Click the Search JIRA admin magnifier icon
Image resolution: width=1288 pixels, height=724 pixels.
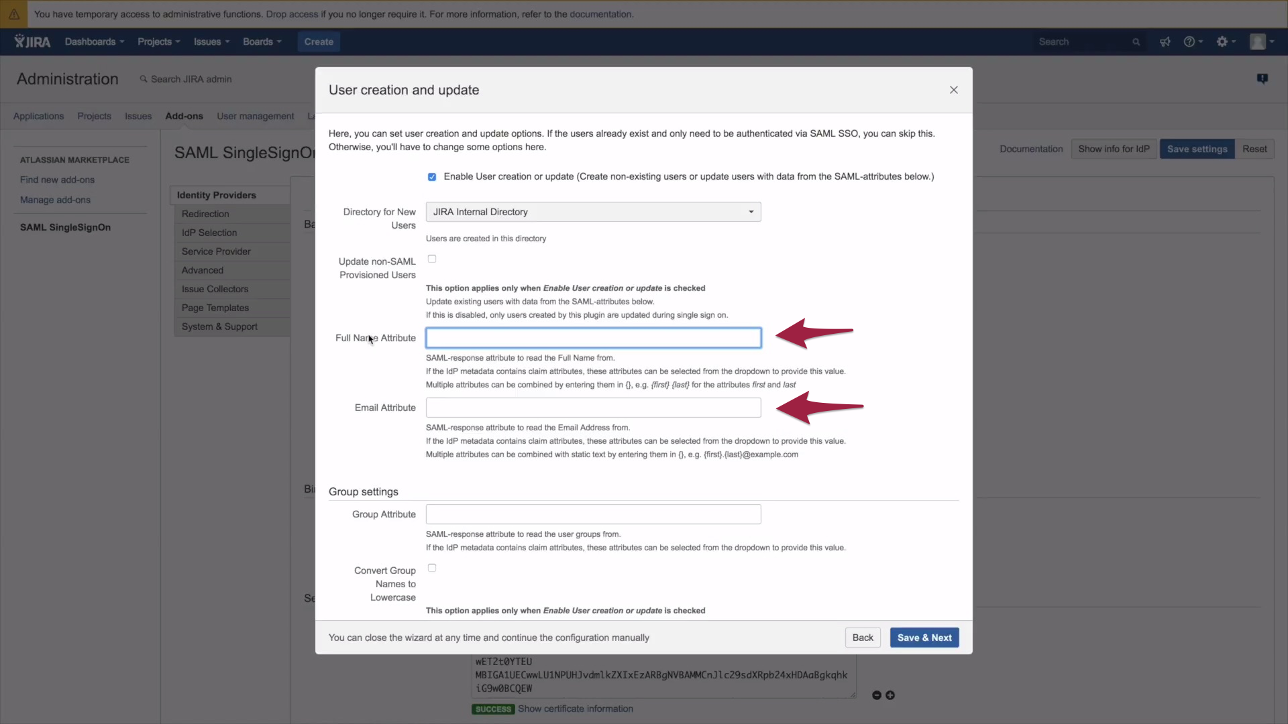143,79
